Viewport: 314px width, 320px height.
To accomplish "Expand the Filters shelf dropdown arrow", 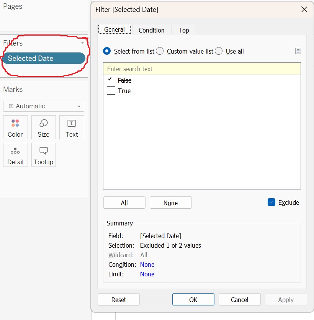I will click(x=82, y=43).
